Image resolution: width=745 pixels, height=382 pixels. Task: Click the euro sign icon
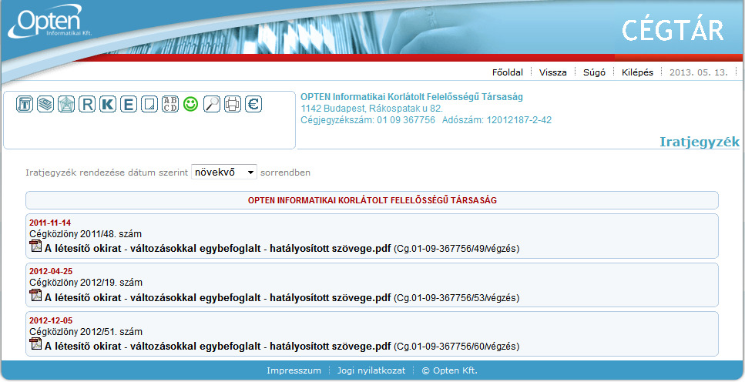click(x=253, y=104)
